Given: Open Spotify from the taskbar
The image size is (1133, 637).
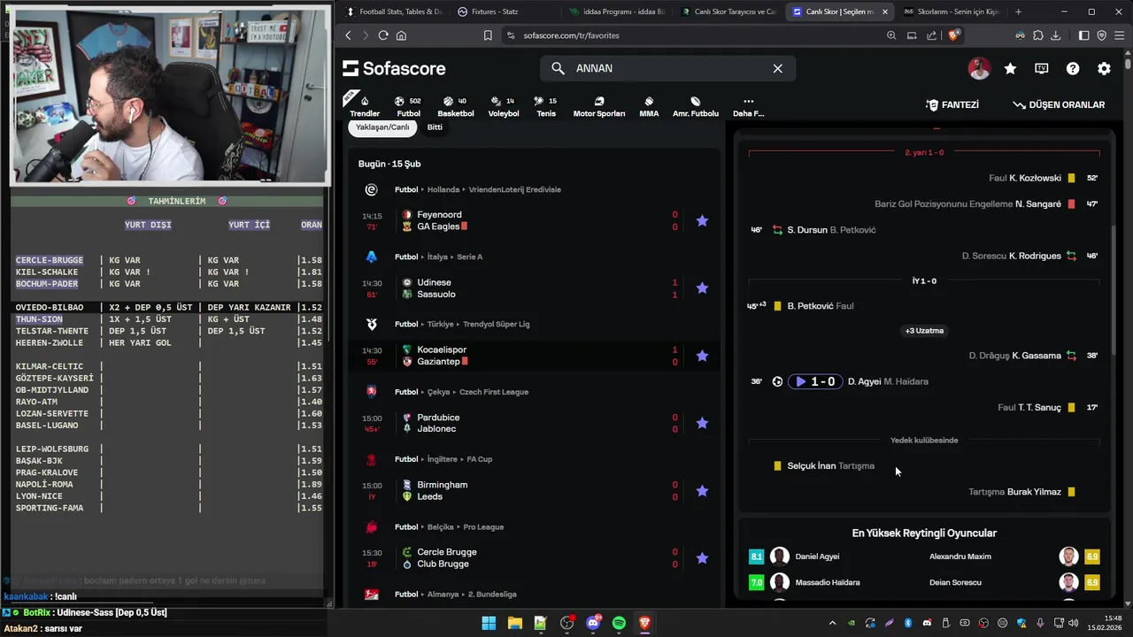Looking at the screenshot, I should click(619, 623).
